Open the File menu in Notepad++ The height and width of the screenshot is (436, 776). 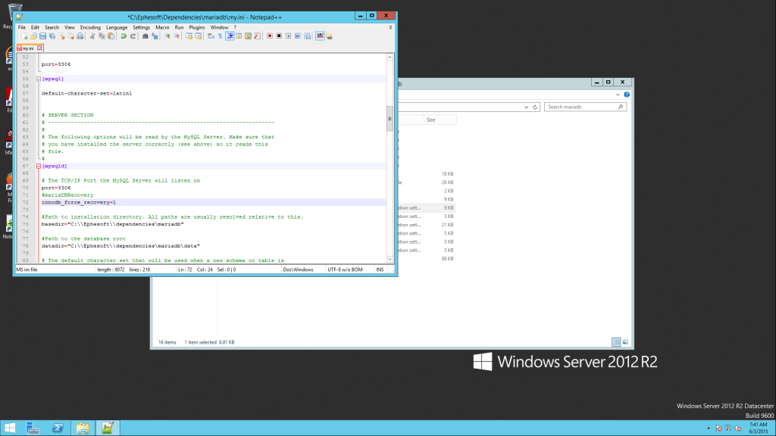[x=22, y=27]
